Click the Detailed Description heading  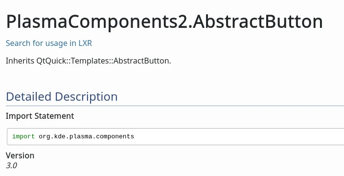[62, 97]
